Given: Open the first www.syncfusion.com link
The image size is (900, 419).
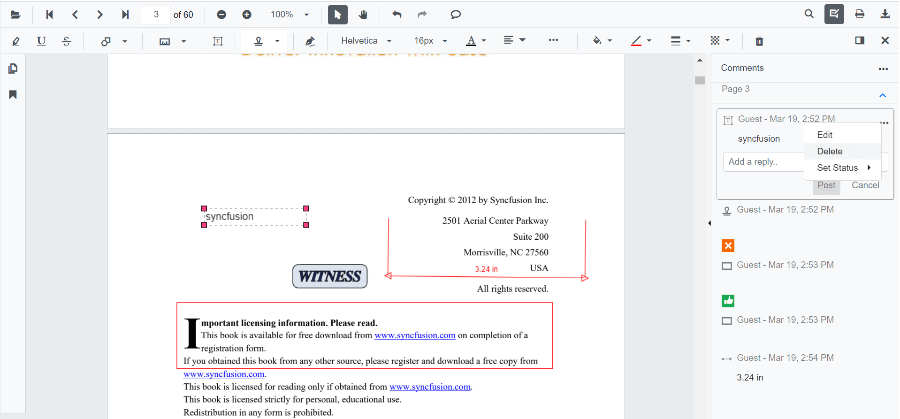Looking at the screenshot, I should 415,335.
